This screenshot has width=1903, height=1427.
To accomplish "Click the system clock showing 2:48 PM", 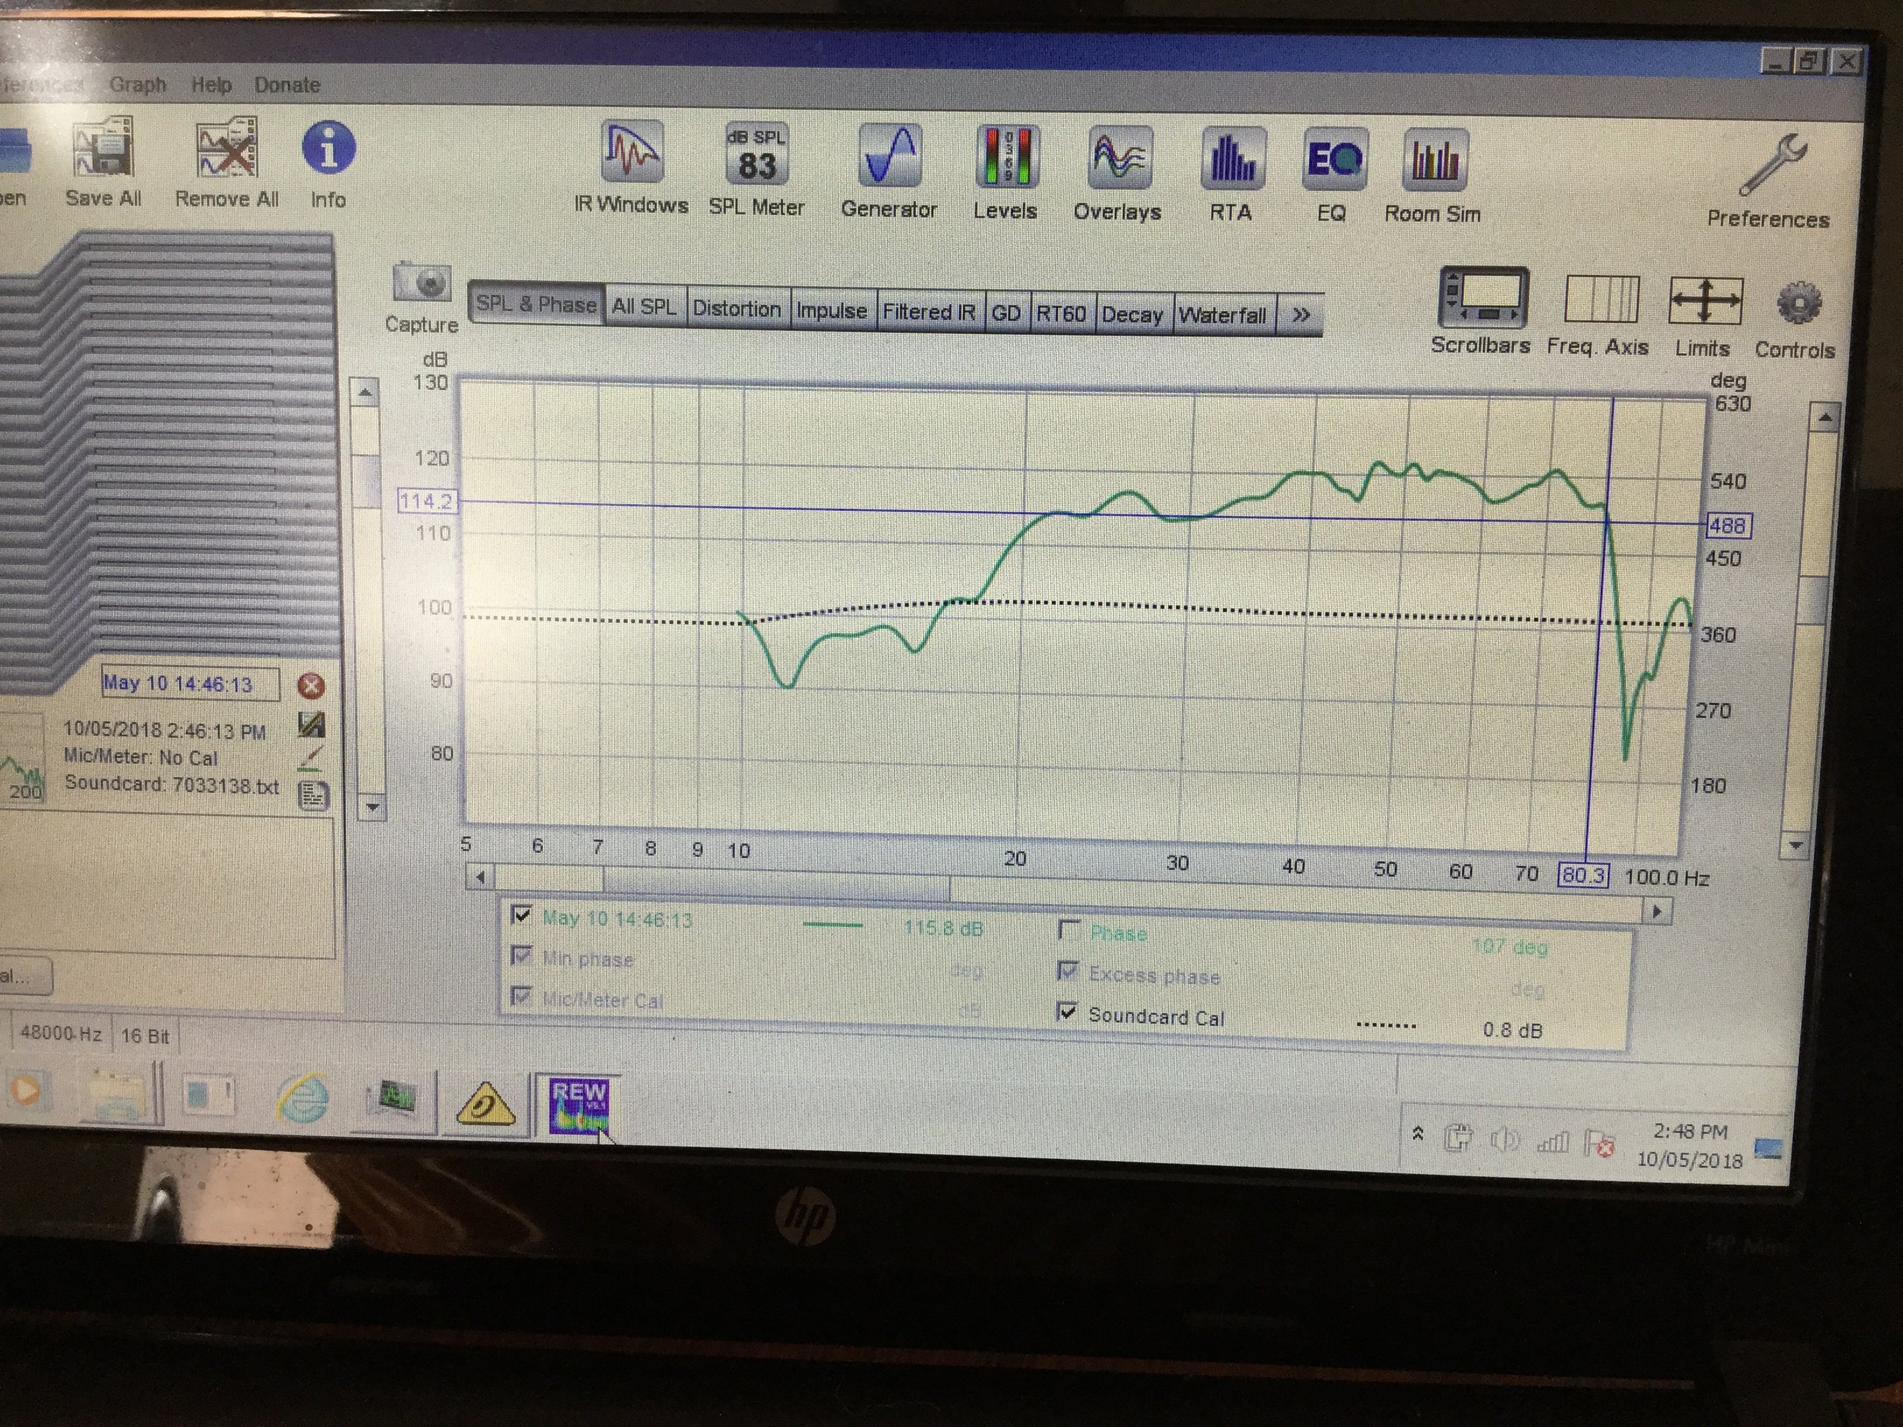I will point(1691,1131).
